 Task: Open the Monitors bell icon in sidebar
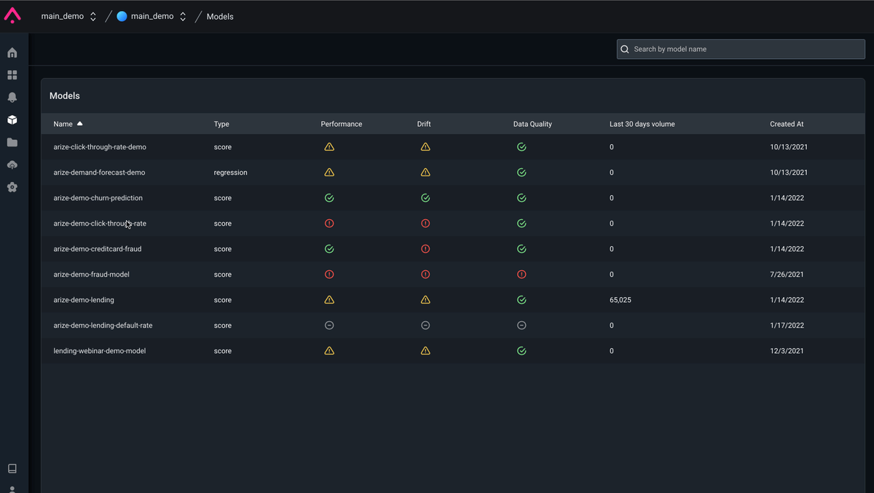[12, 98]
